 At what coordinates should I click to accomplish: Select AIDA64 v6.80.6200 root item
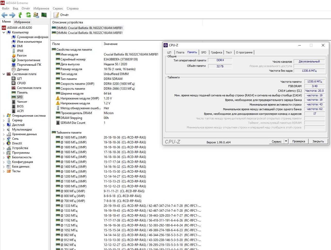pyautogui.click(x=20, y=28)
